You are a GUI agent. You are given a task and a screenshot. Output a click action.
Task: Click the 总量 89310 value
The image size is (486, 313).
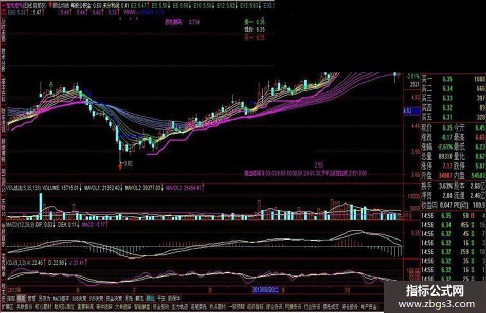click(x=446, y=156)
